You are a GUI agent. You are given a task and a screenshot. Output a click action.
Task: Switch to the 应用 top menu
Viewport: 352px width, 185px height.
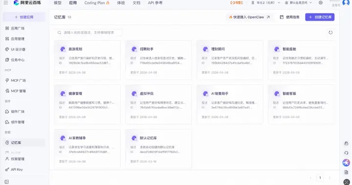73,3
